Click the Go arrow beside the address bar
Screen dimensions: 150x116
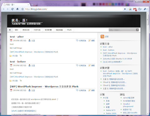point(125,9)
